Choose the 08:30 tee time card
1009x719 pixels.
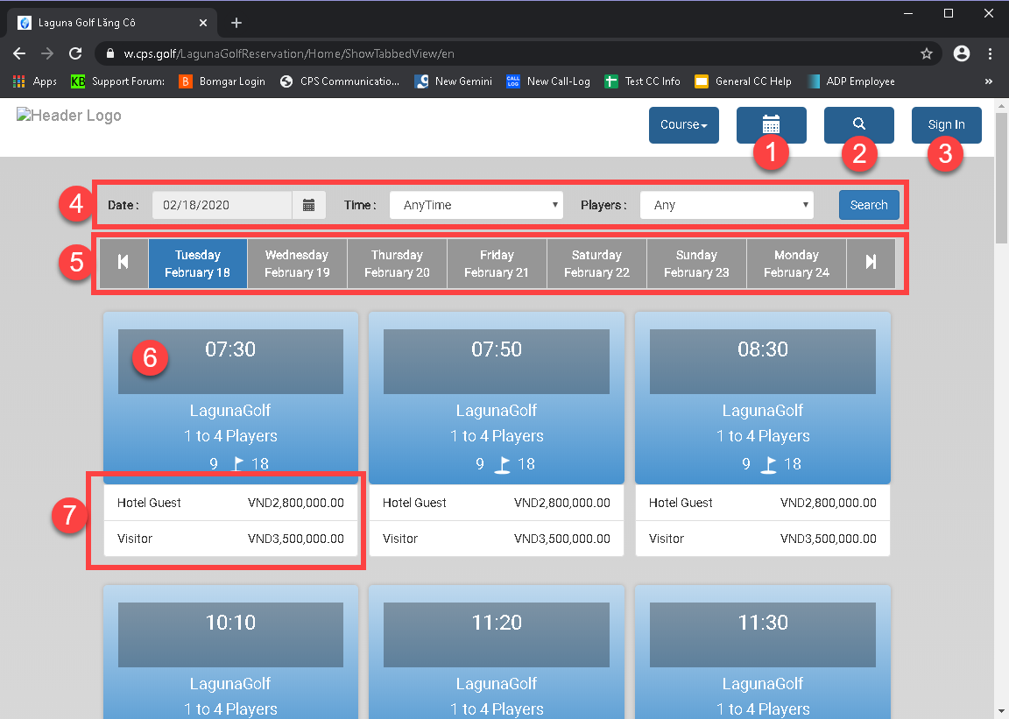[762, 398]
